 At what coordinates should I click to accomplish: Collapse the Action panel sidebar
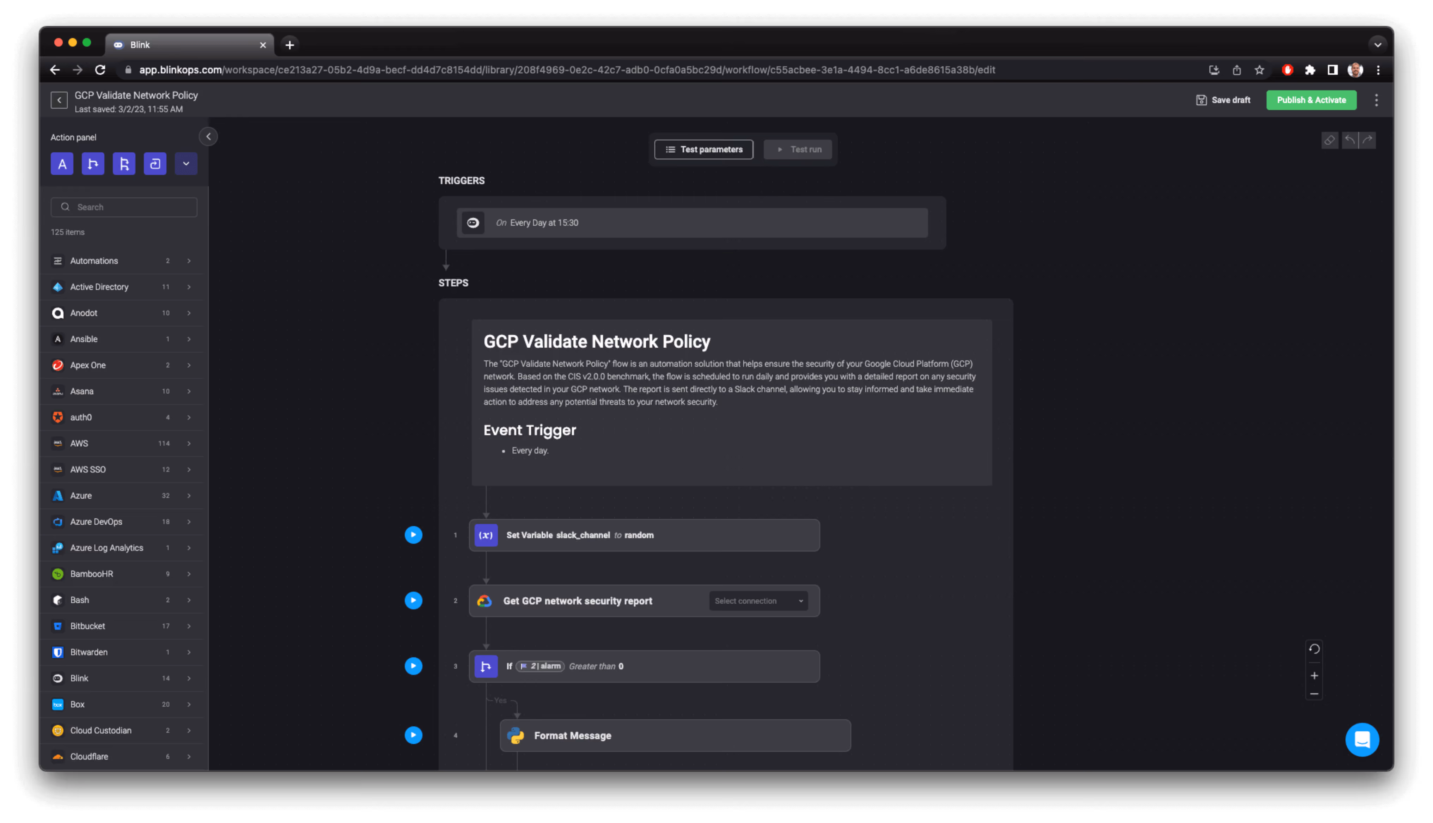[208, 137]
